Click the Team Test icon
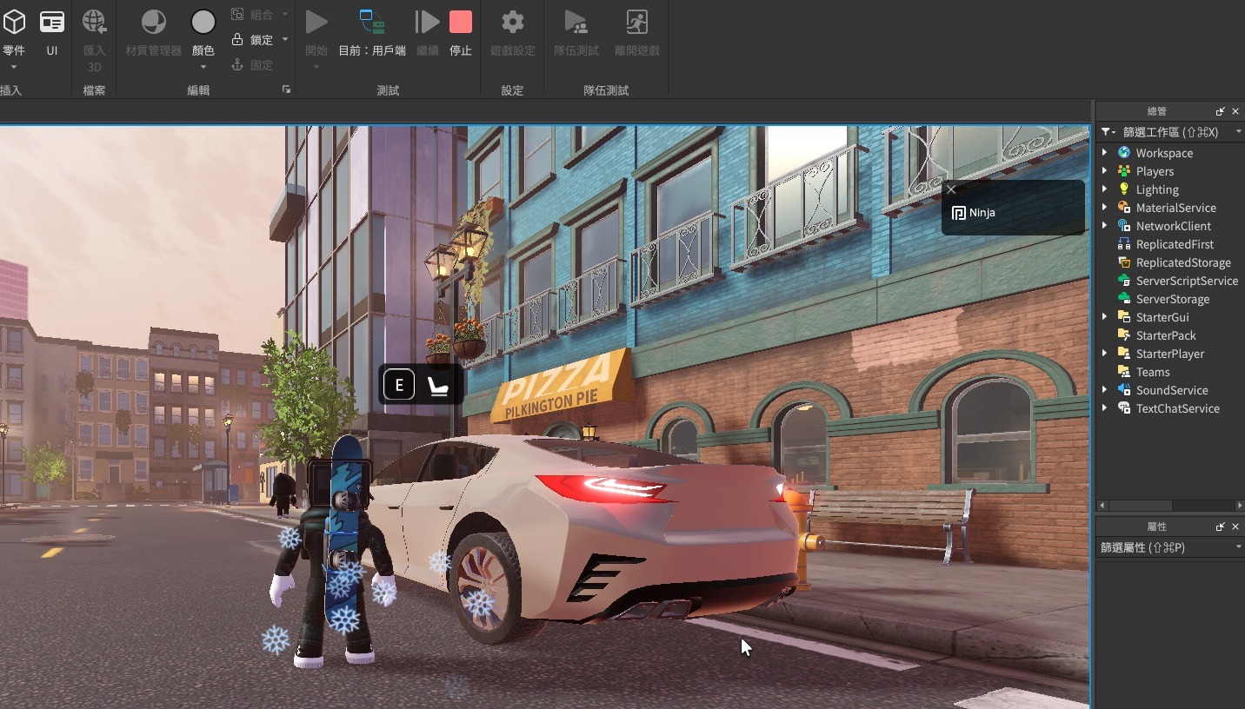This screenshot has width=1245, height=709. point(576,23)
